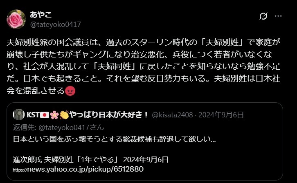Open the three-dot more options menu
This screenshot has height=183, width=297.
[x=278, y=16]
